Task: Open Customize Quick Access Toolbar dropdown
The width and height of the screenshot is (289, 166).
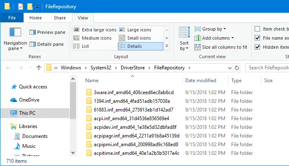Action: tap(37, 7)
